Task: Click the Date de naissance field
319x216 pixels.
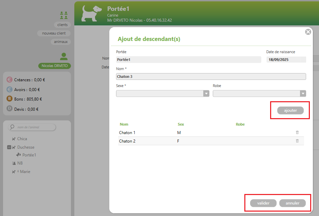Action: [286, 60]
